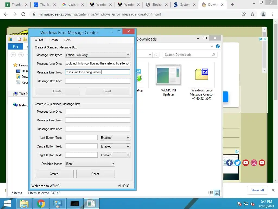Open the Centre Button Enabled dropdown
Image resolution: width=278 pixels, height=209 pixels.
(115, 146)
